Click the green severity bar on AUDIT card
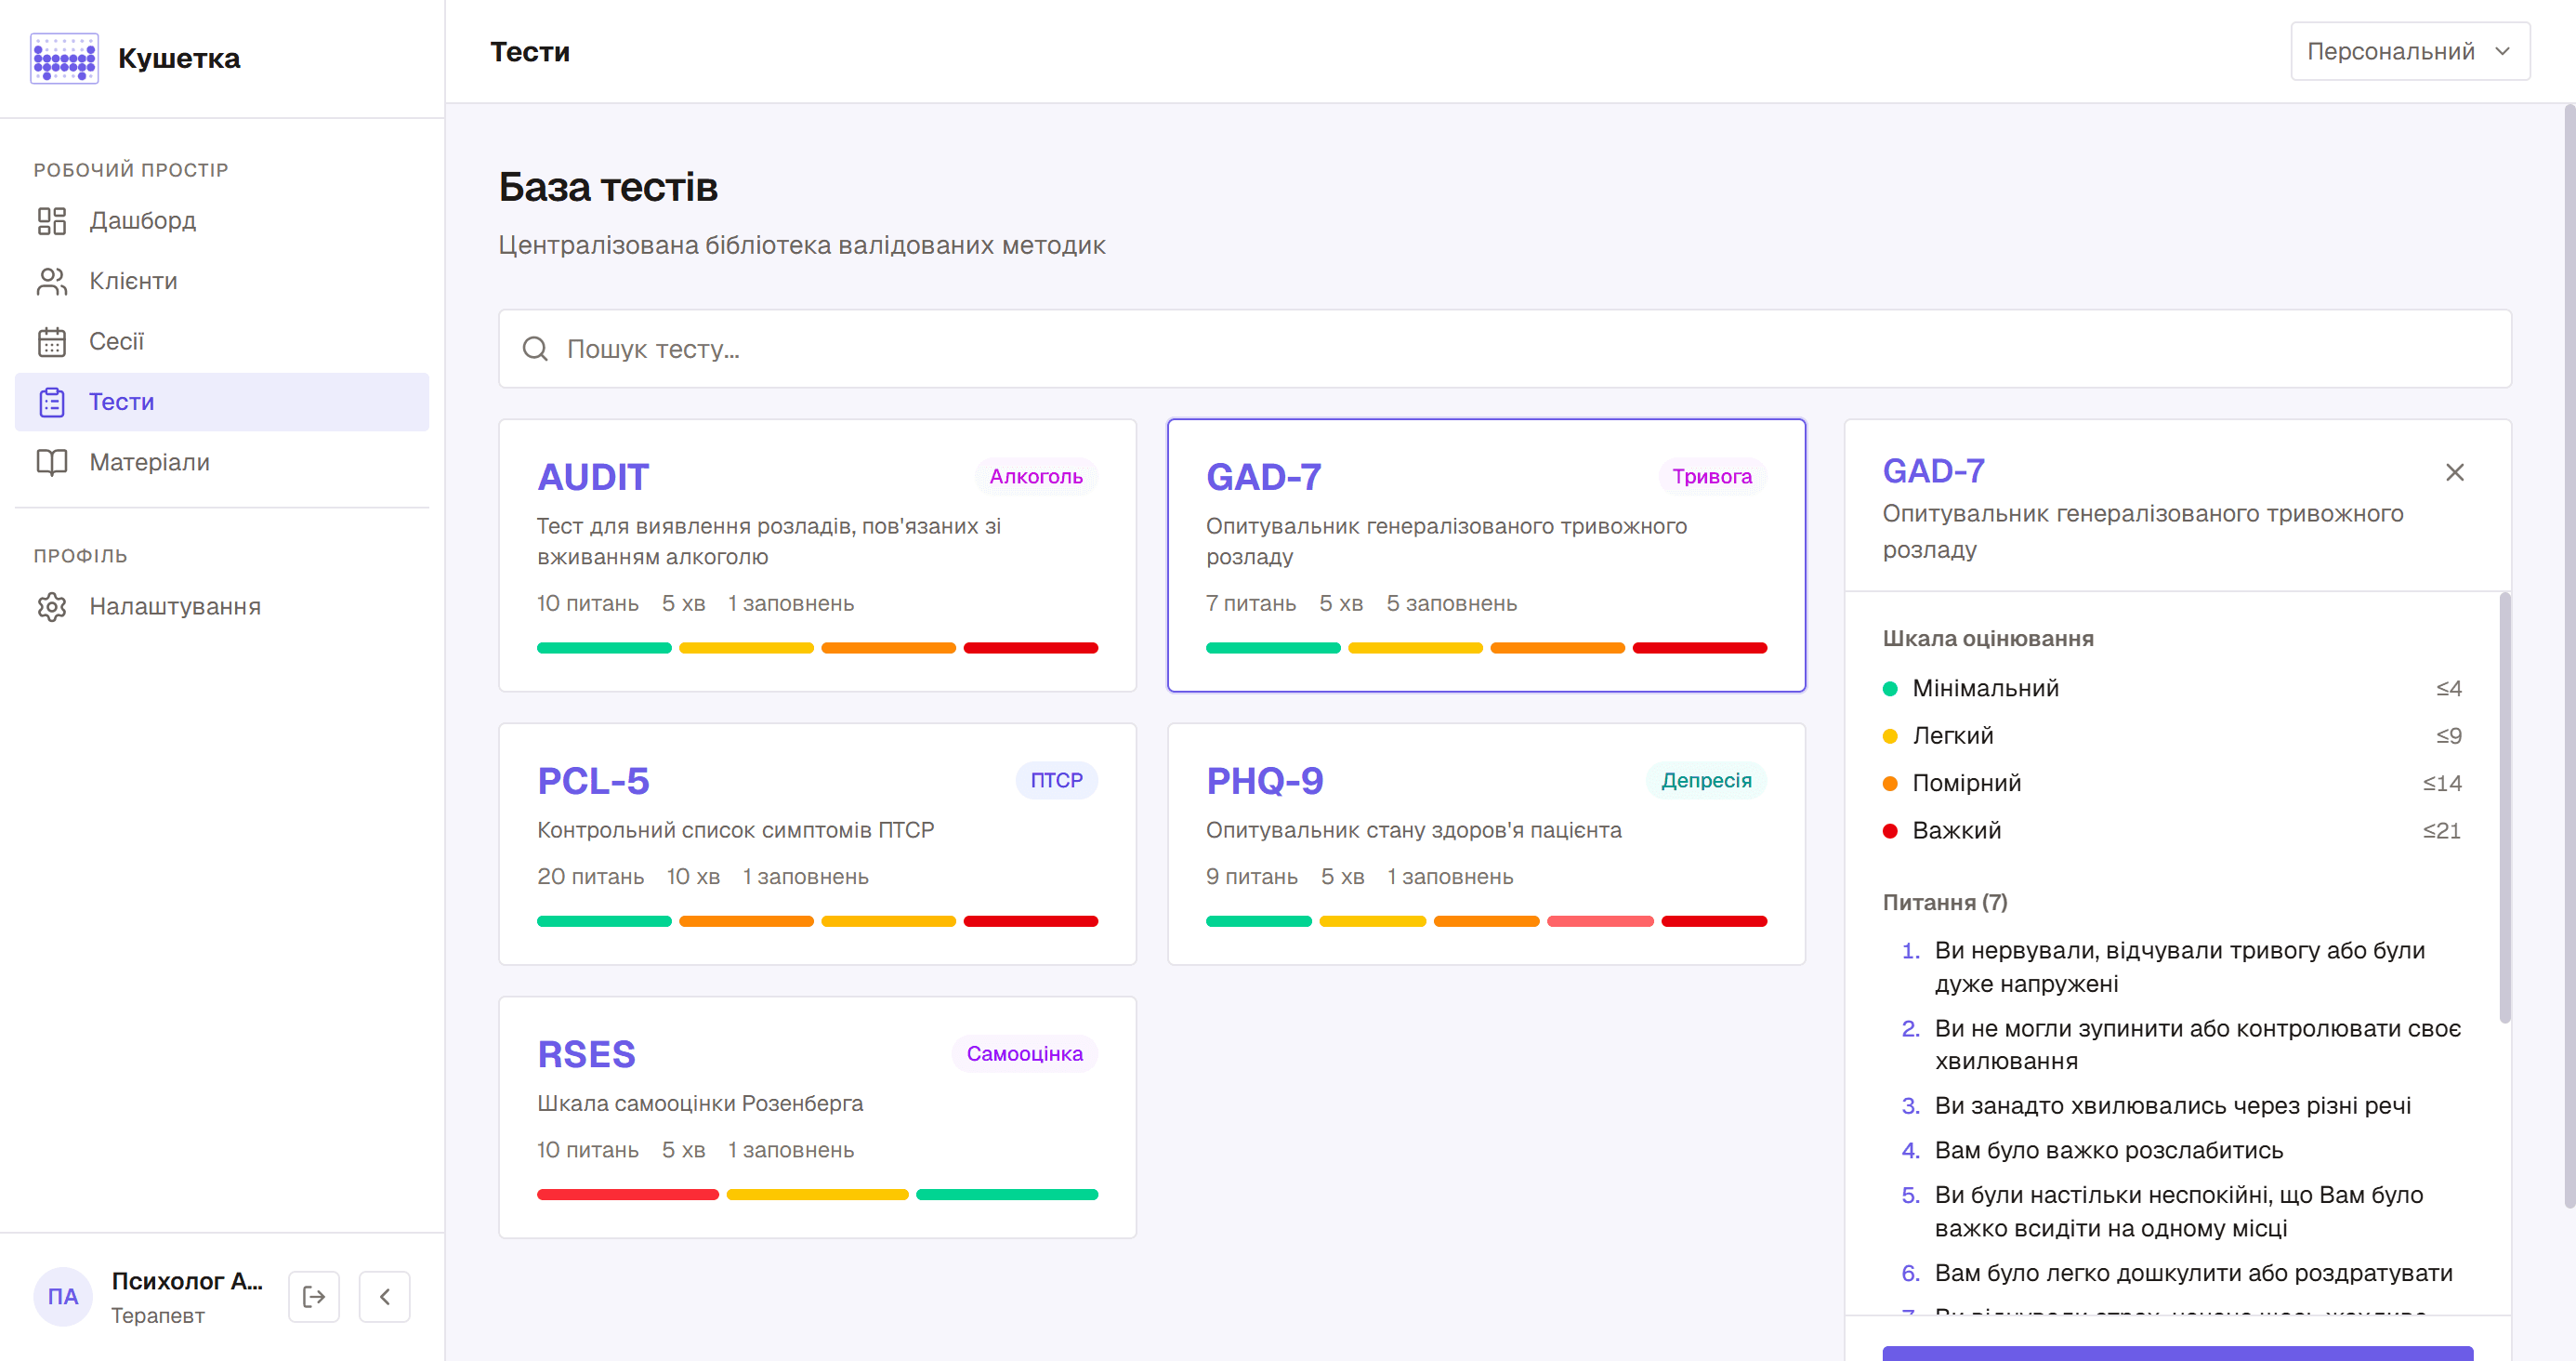The height and width of the screenshot is (1361, 2576). pyautogui.click(x=604, y=649)
